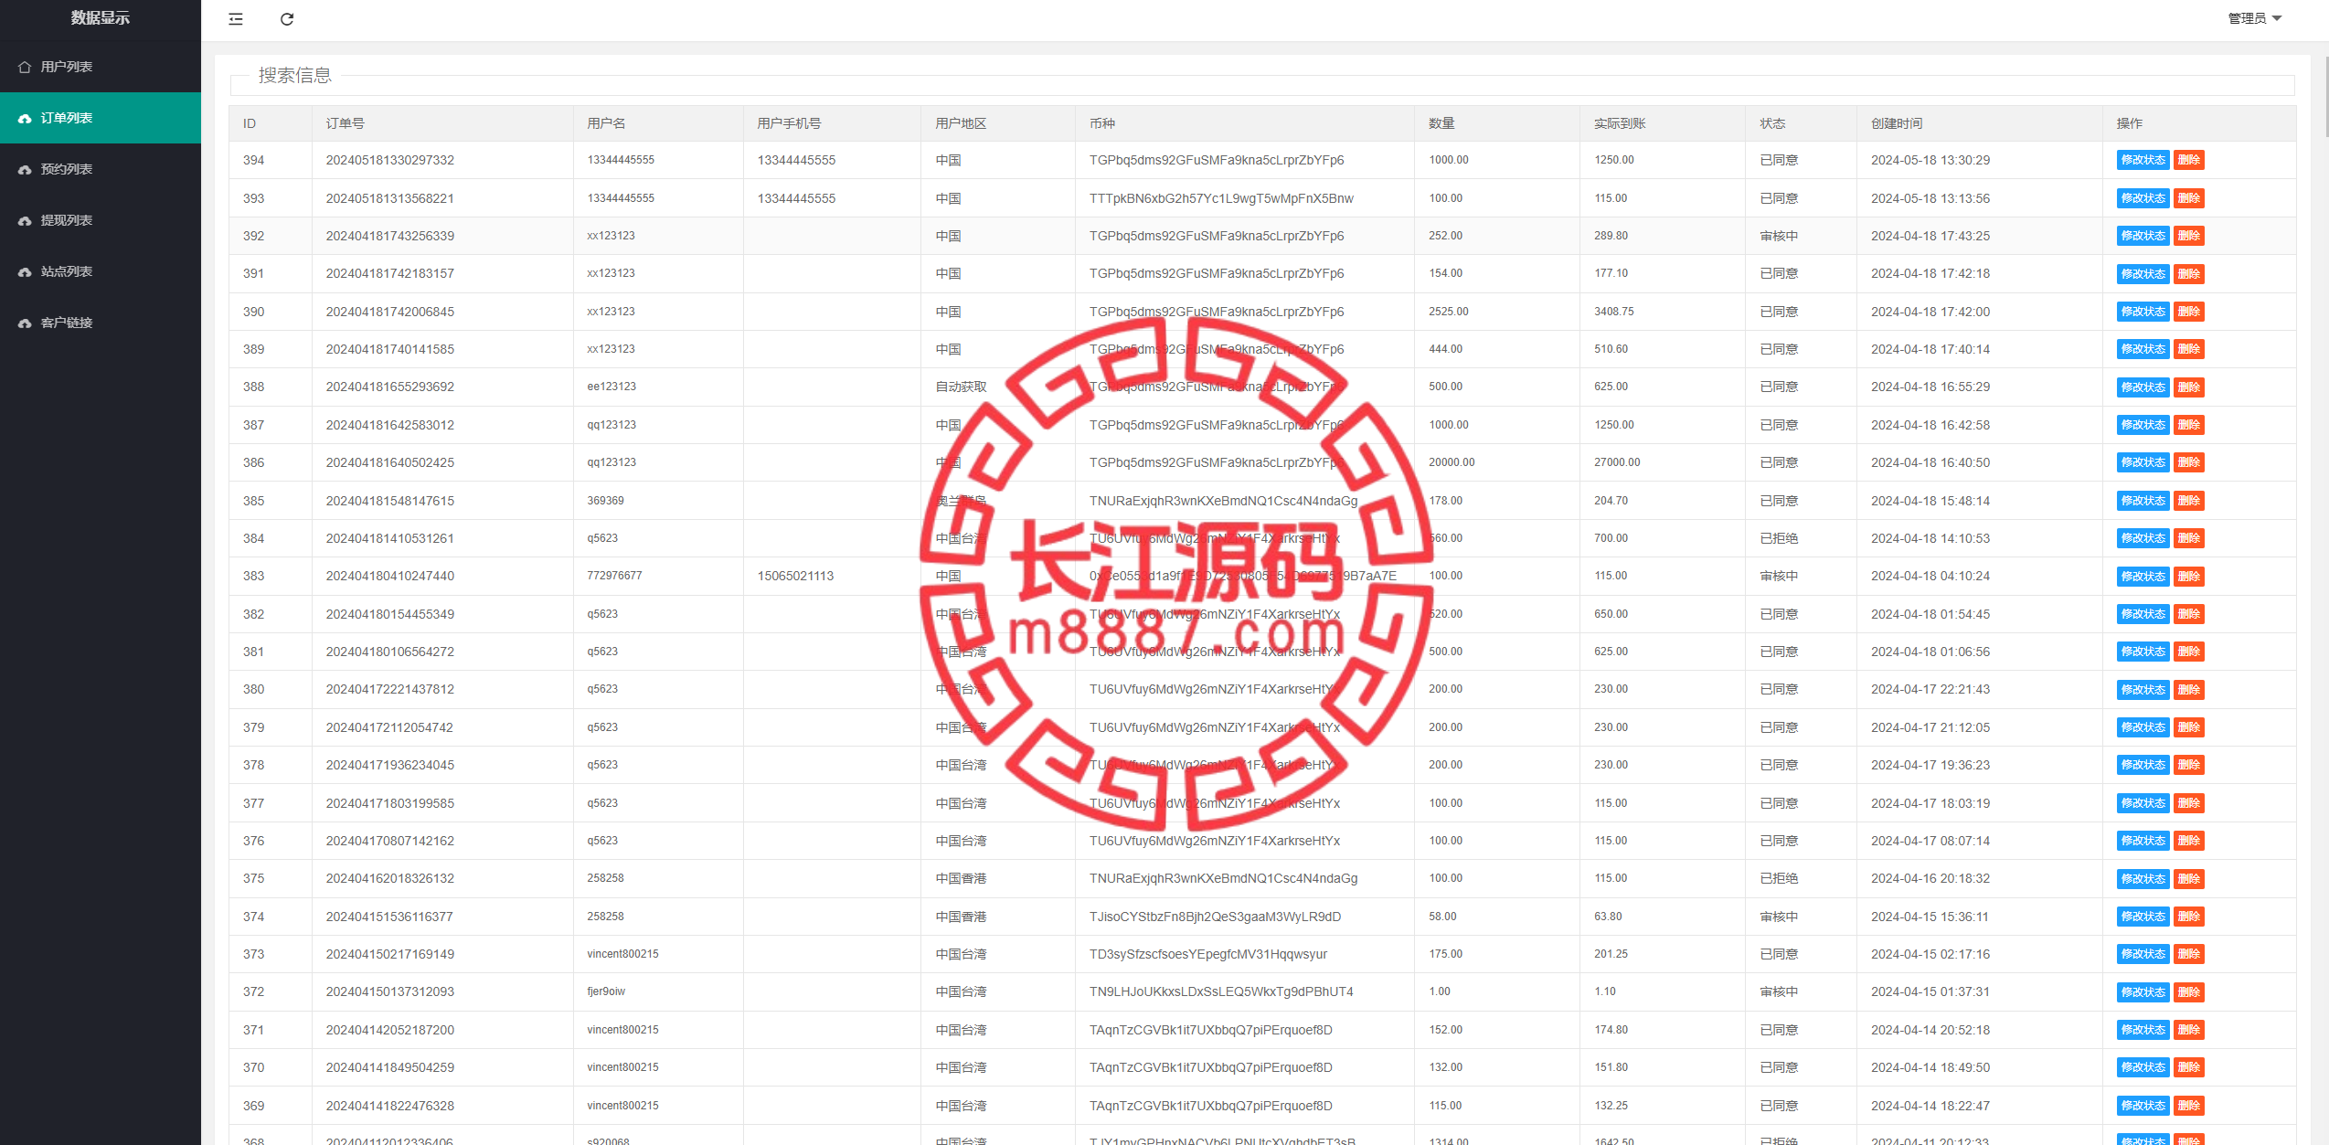Open 用户列表 in the sidebar
Screen dimensions: 2329x1145
[x=67, y=67]
